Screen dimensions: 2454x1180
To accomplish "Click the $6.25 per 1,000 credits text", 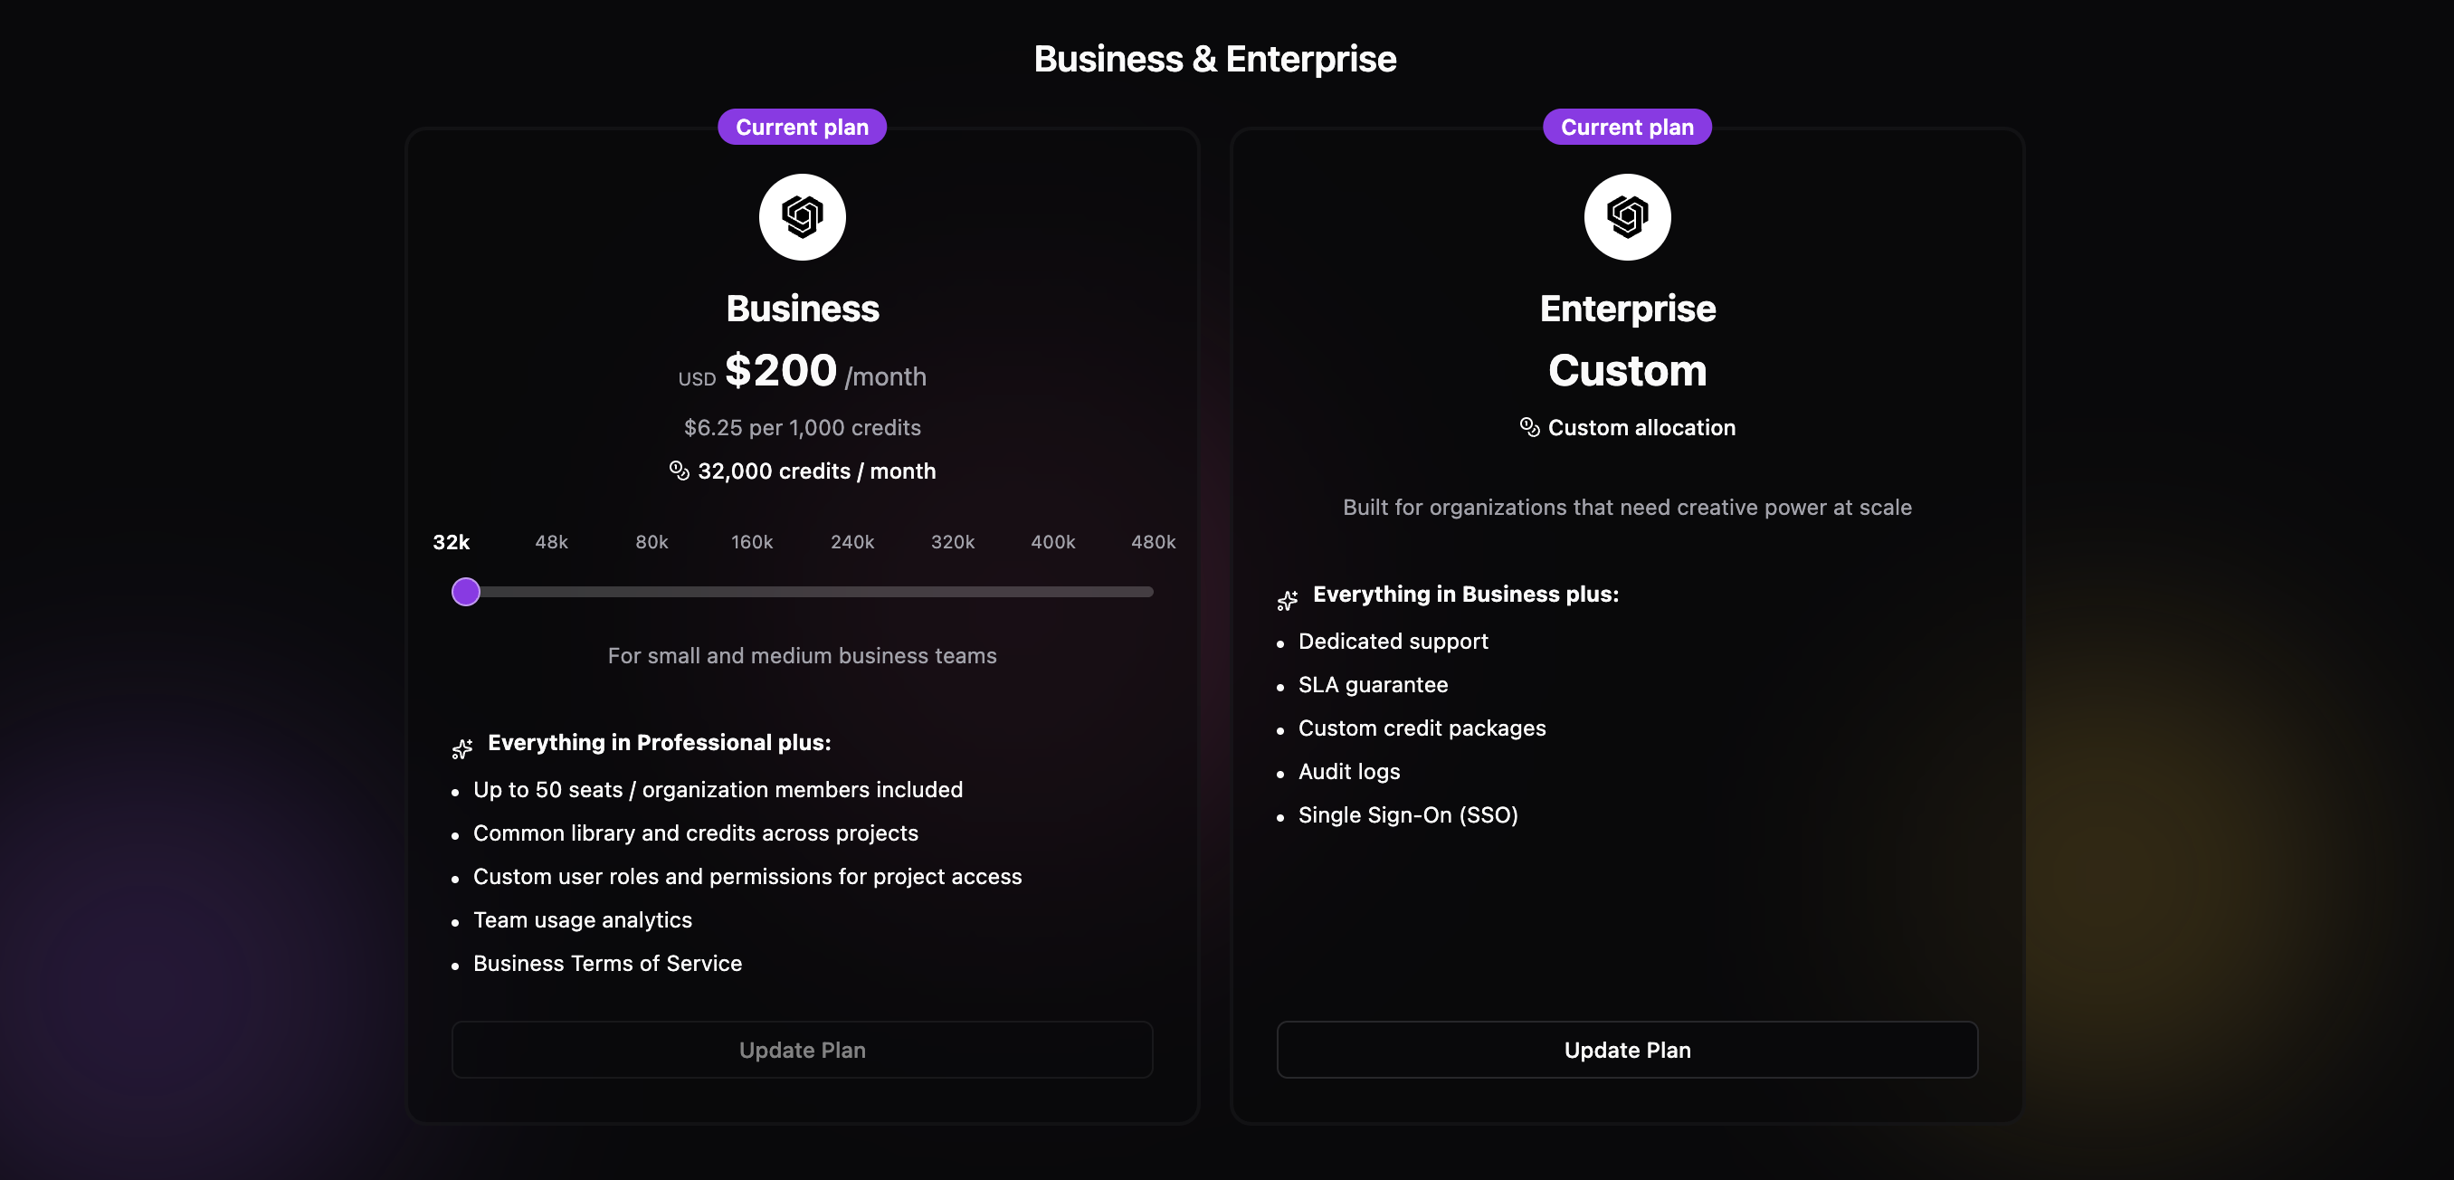I will point(801,428).
